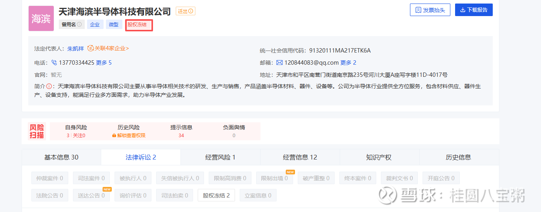
Task: Switch to 知识产权 tab
Action: [x=379, y=157]
